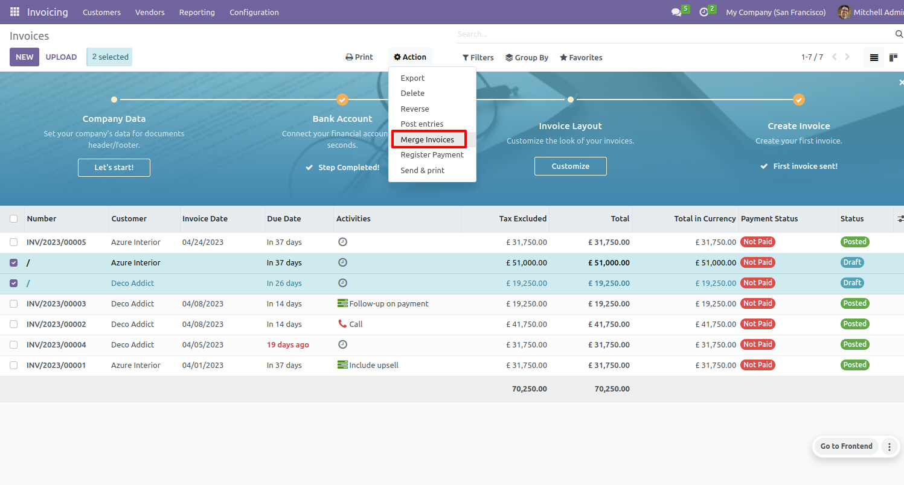The width and height of the screenshot is (904, 485).
Task: Switch to kanban view icon
Action: 893,58
